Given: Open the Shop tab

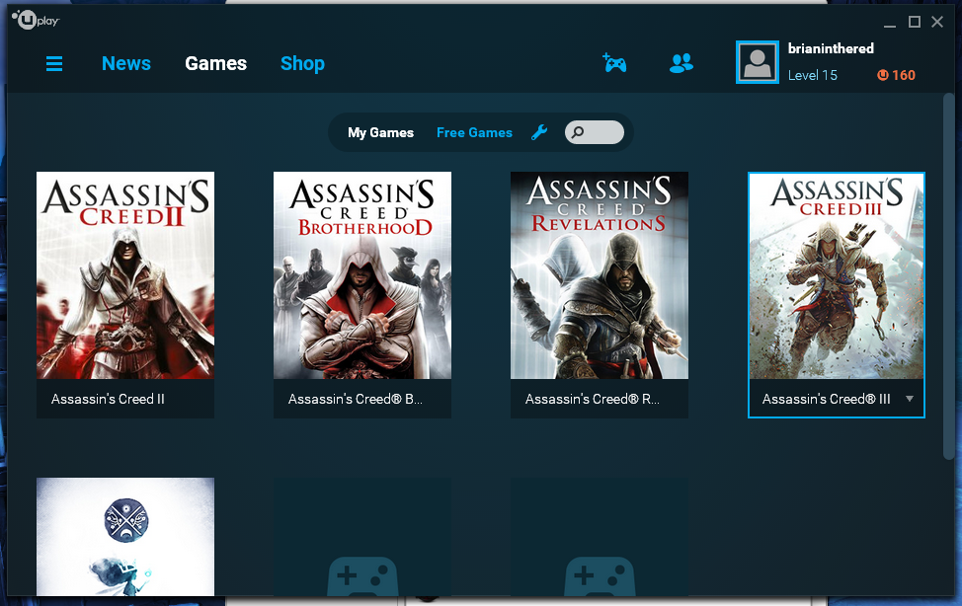Looking at the screenshot, I should tap(302, 63).
